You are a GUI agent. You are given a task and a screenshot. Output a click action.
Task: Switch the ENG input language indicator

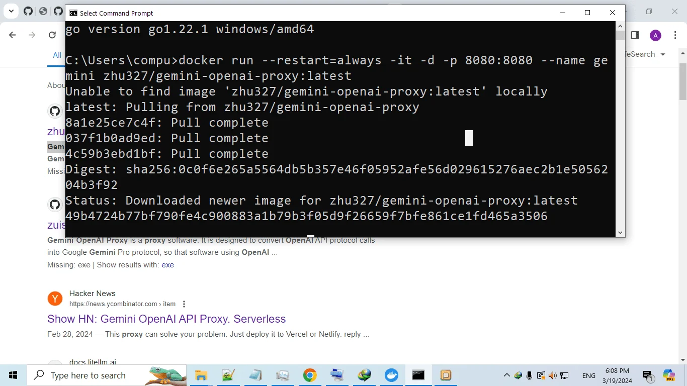pyautogui.click(x=589, y=375)
